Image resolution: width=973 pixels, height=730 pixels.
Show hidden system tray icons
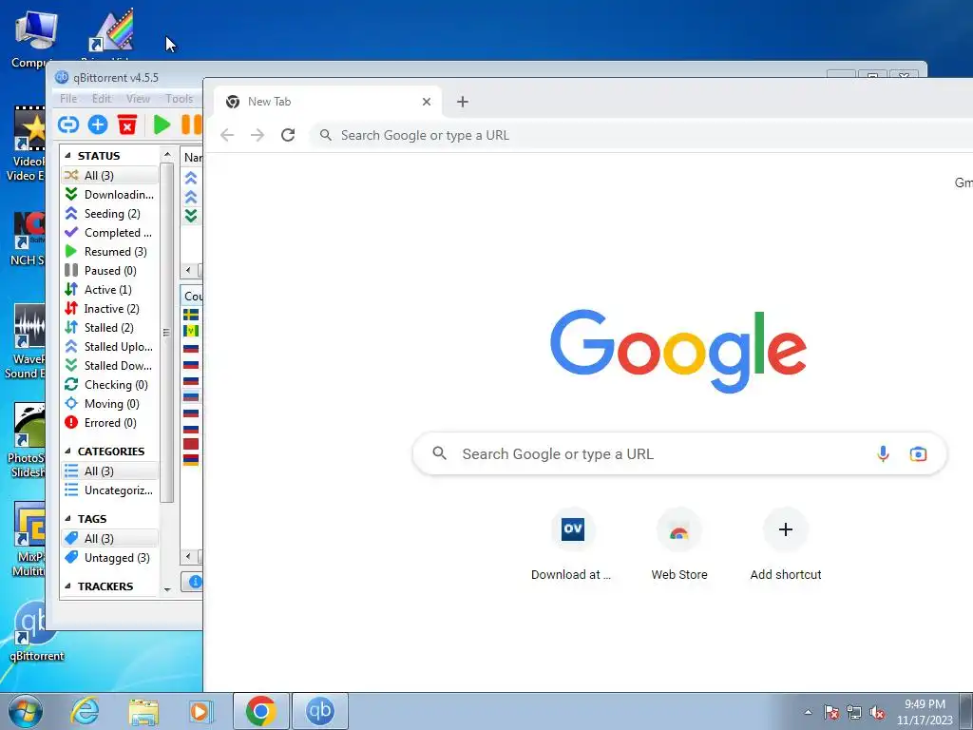point(808,712)
